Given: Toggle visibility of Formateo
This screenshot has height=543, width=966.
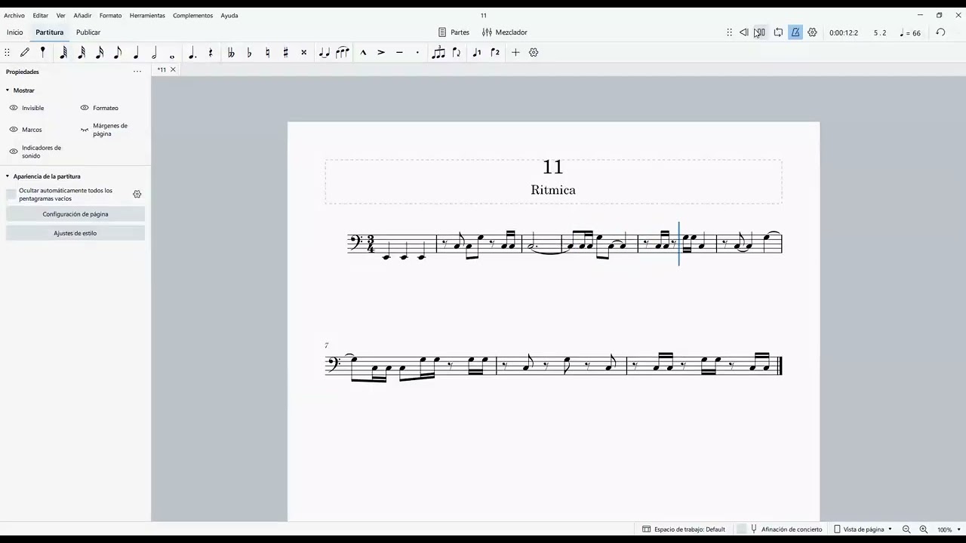Looking at the screenshot, I should (x=85, y=108).
